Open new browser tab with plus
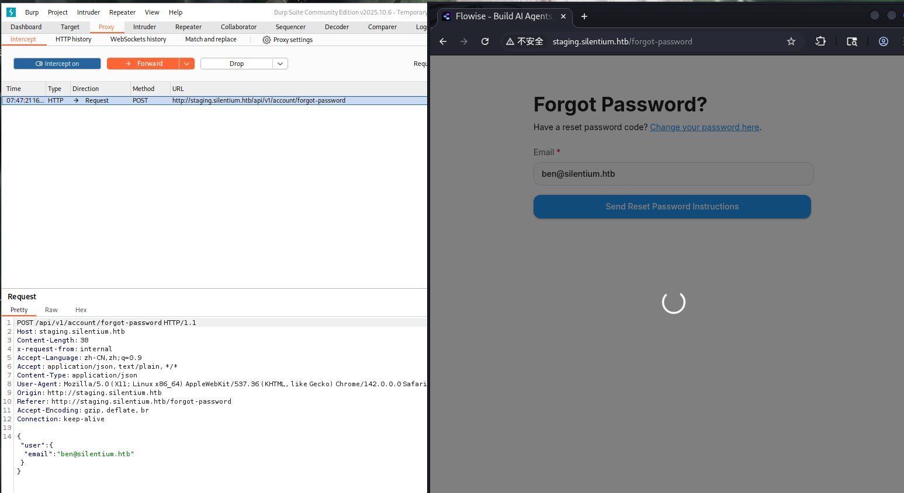The height and width of the screenshot is (493, 904). (x=584, y=16)
